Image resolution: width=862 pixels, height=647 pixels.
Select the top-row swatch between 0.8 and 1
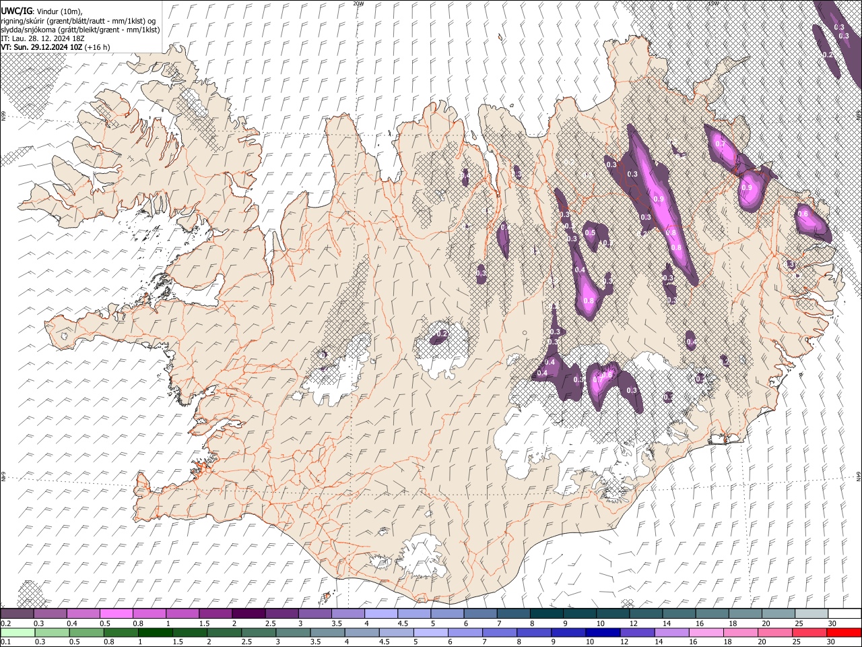[x=150, y=613]
